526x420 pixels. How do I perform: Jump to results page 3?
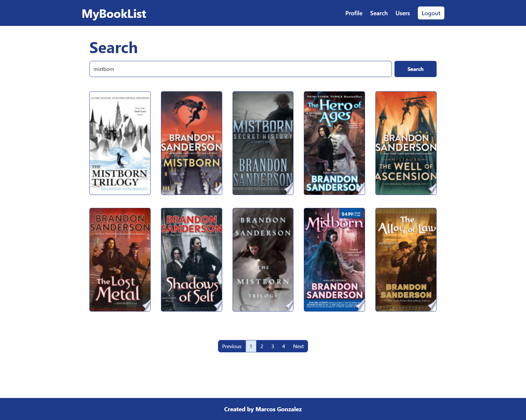coord(273,346)
